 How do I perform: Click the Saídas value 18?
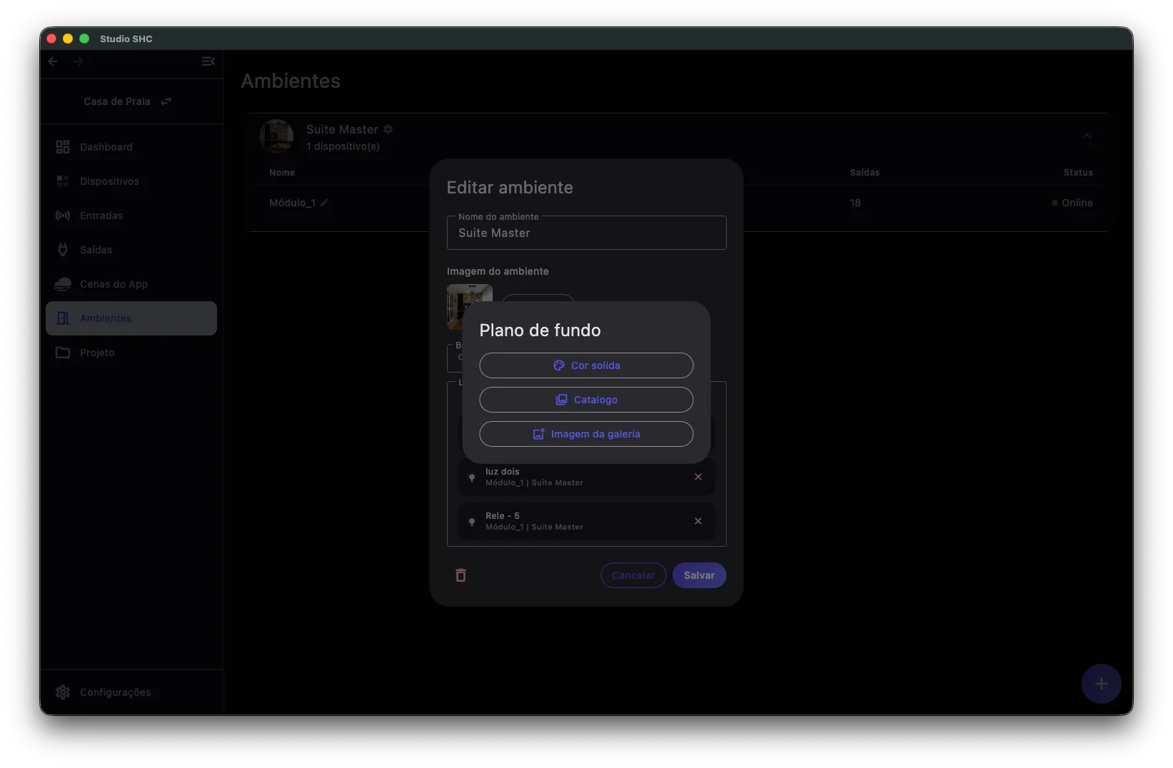point(855,203)
